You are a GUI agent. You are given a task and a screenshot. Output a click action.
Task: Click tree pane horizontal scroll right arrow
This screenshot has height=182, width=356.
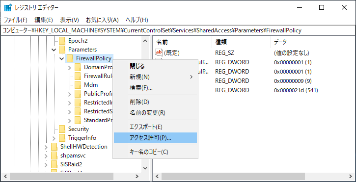click(137, 176)
